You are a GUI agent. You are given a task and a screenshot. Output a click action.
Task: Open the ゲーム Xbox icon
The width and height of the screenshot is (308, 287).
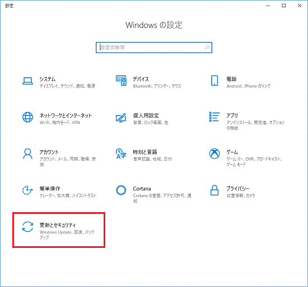tap(214, 154)
